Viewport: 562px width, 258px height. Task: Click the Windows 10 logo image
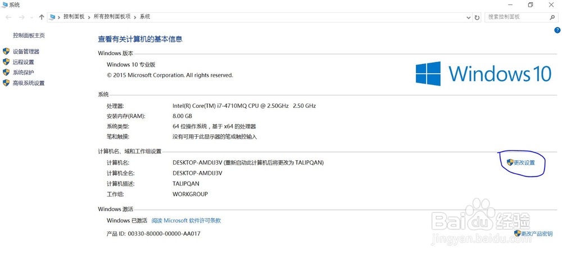point(483,74)
